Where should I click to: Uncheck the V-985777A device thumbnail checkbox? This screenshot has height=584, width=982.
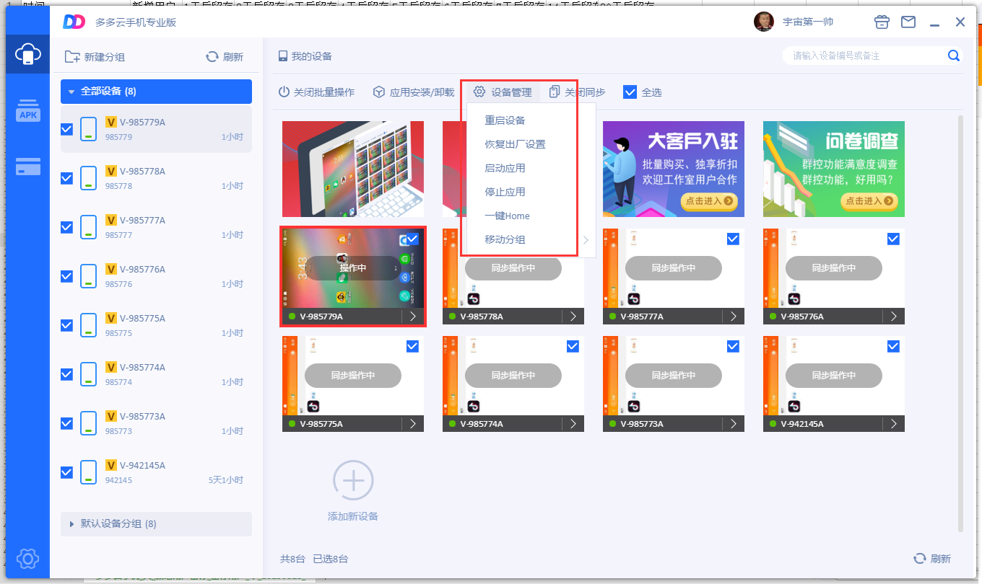click(733, 239)
